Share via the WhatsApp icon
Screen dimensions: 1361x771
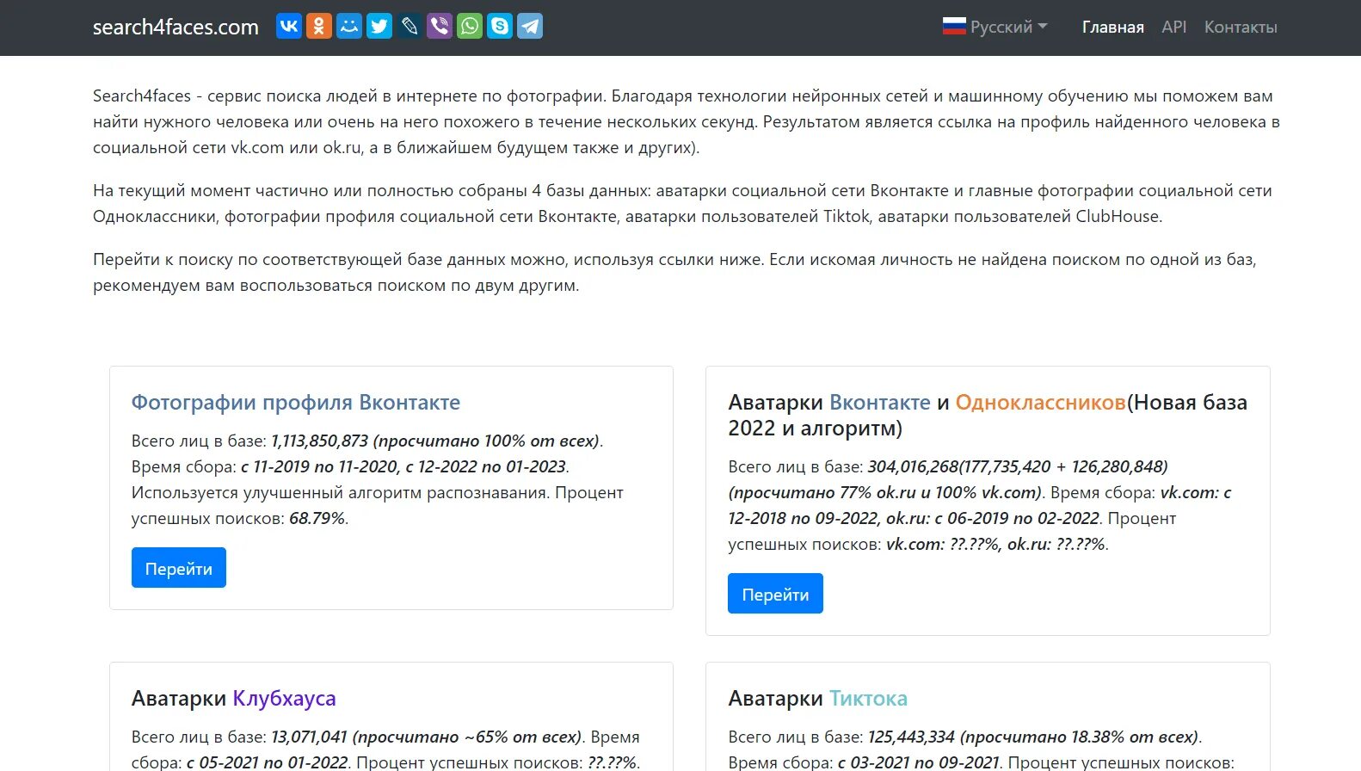[470, 26]
